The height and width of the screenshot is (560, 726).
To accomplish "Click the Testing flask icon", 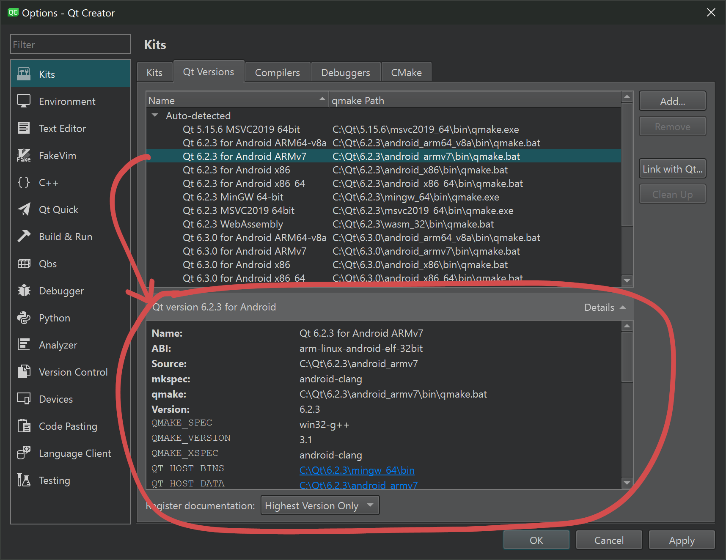I will (24, 480).
